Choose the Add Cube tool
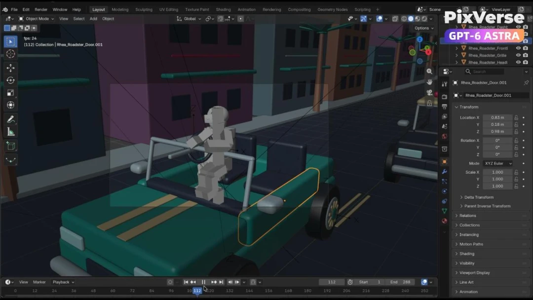 10,146
